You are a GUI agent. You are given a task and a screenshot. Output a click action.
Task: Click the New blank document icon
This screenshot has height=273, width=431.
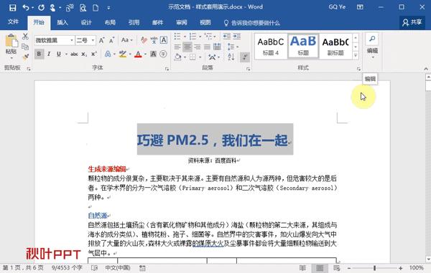tap(96, 8)
